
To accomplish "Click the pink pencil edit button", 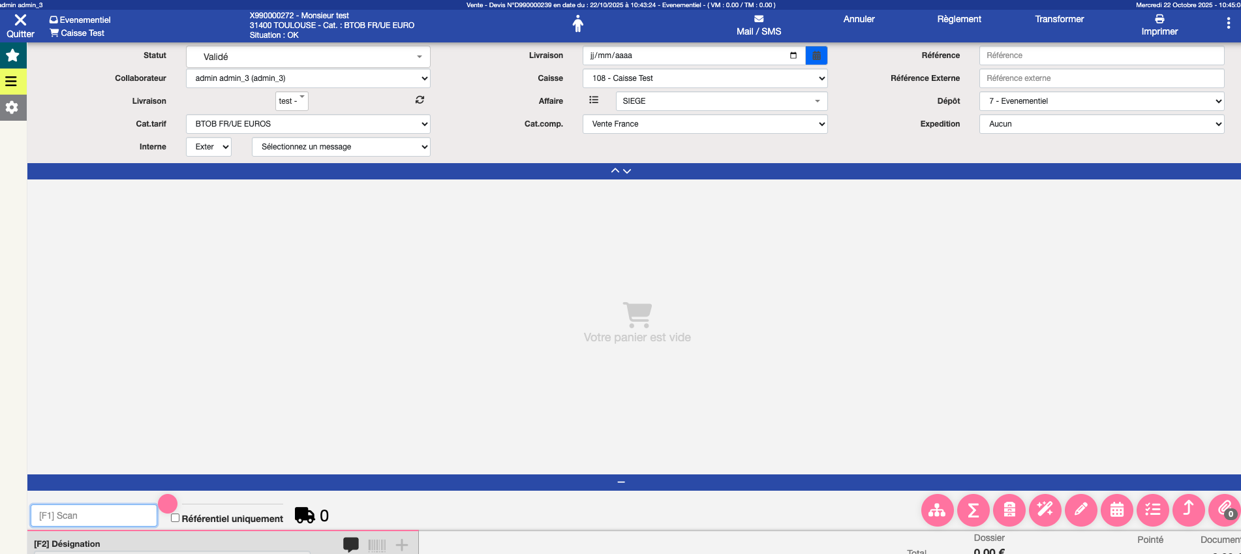I will [x=1080, y=510].
